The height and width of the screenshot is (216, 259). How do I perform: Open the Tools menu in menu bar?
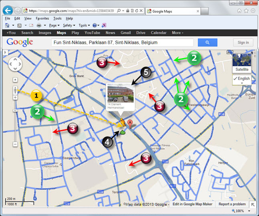(x=57, y=18)
